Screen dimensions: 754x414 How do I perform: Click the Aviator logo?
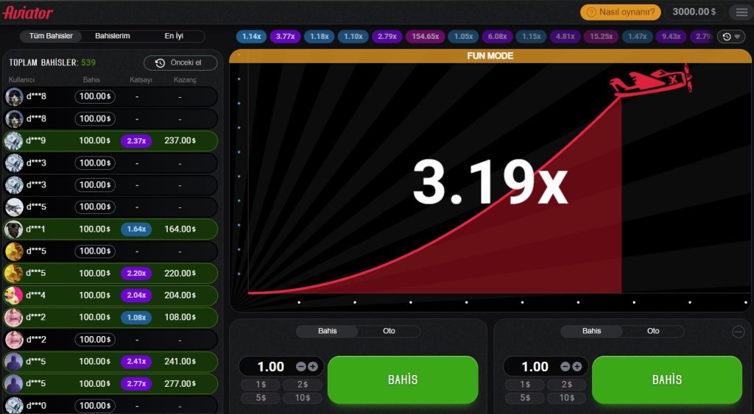coord(28,13)
